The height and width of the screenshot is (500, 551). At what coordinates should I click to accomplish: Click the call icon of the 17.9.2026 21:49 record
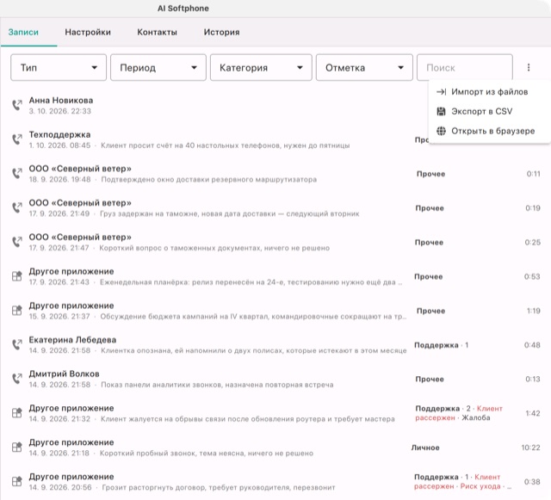(17, 207)
